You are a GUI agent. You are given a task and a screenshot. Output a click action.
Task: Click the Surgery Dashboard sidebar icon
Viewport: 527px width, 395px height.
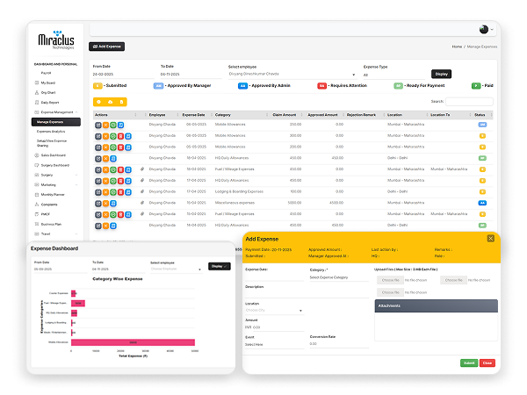tap(37, 165)
